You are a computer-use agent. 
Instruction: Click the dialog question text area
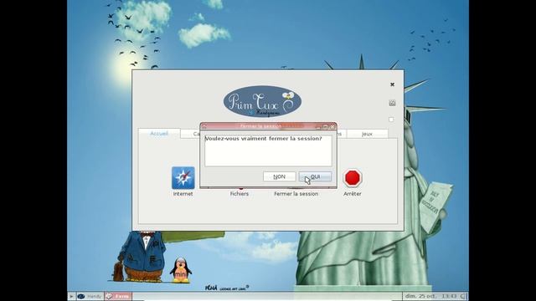(268, 150)
